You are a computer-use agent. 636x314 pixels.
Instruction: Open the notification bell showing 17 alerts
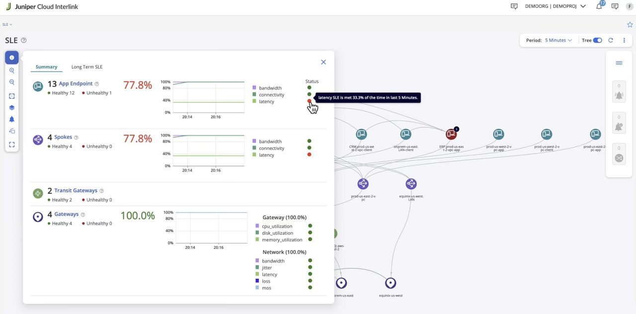click(598, 6)
